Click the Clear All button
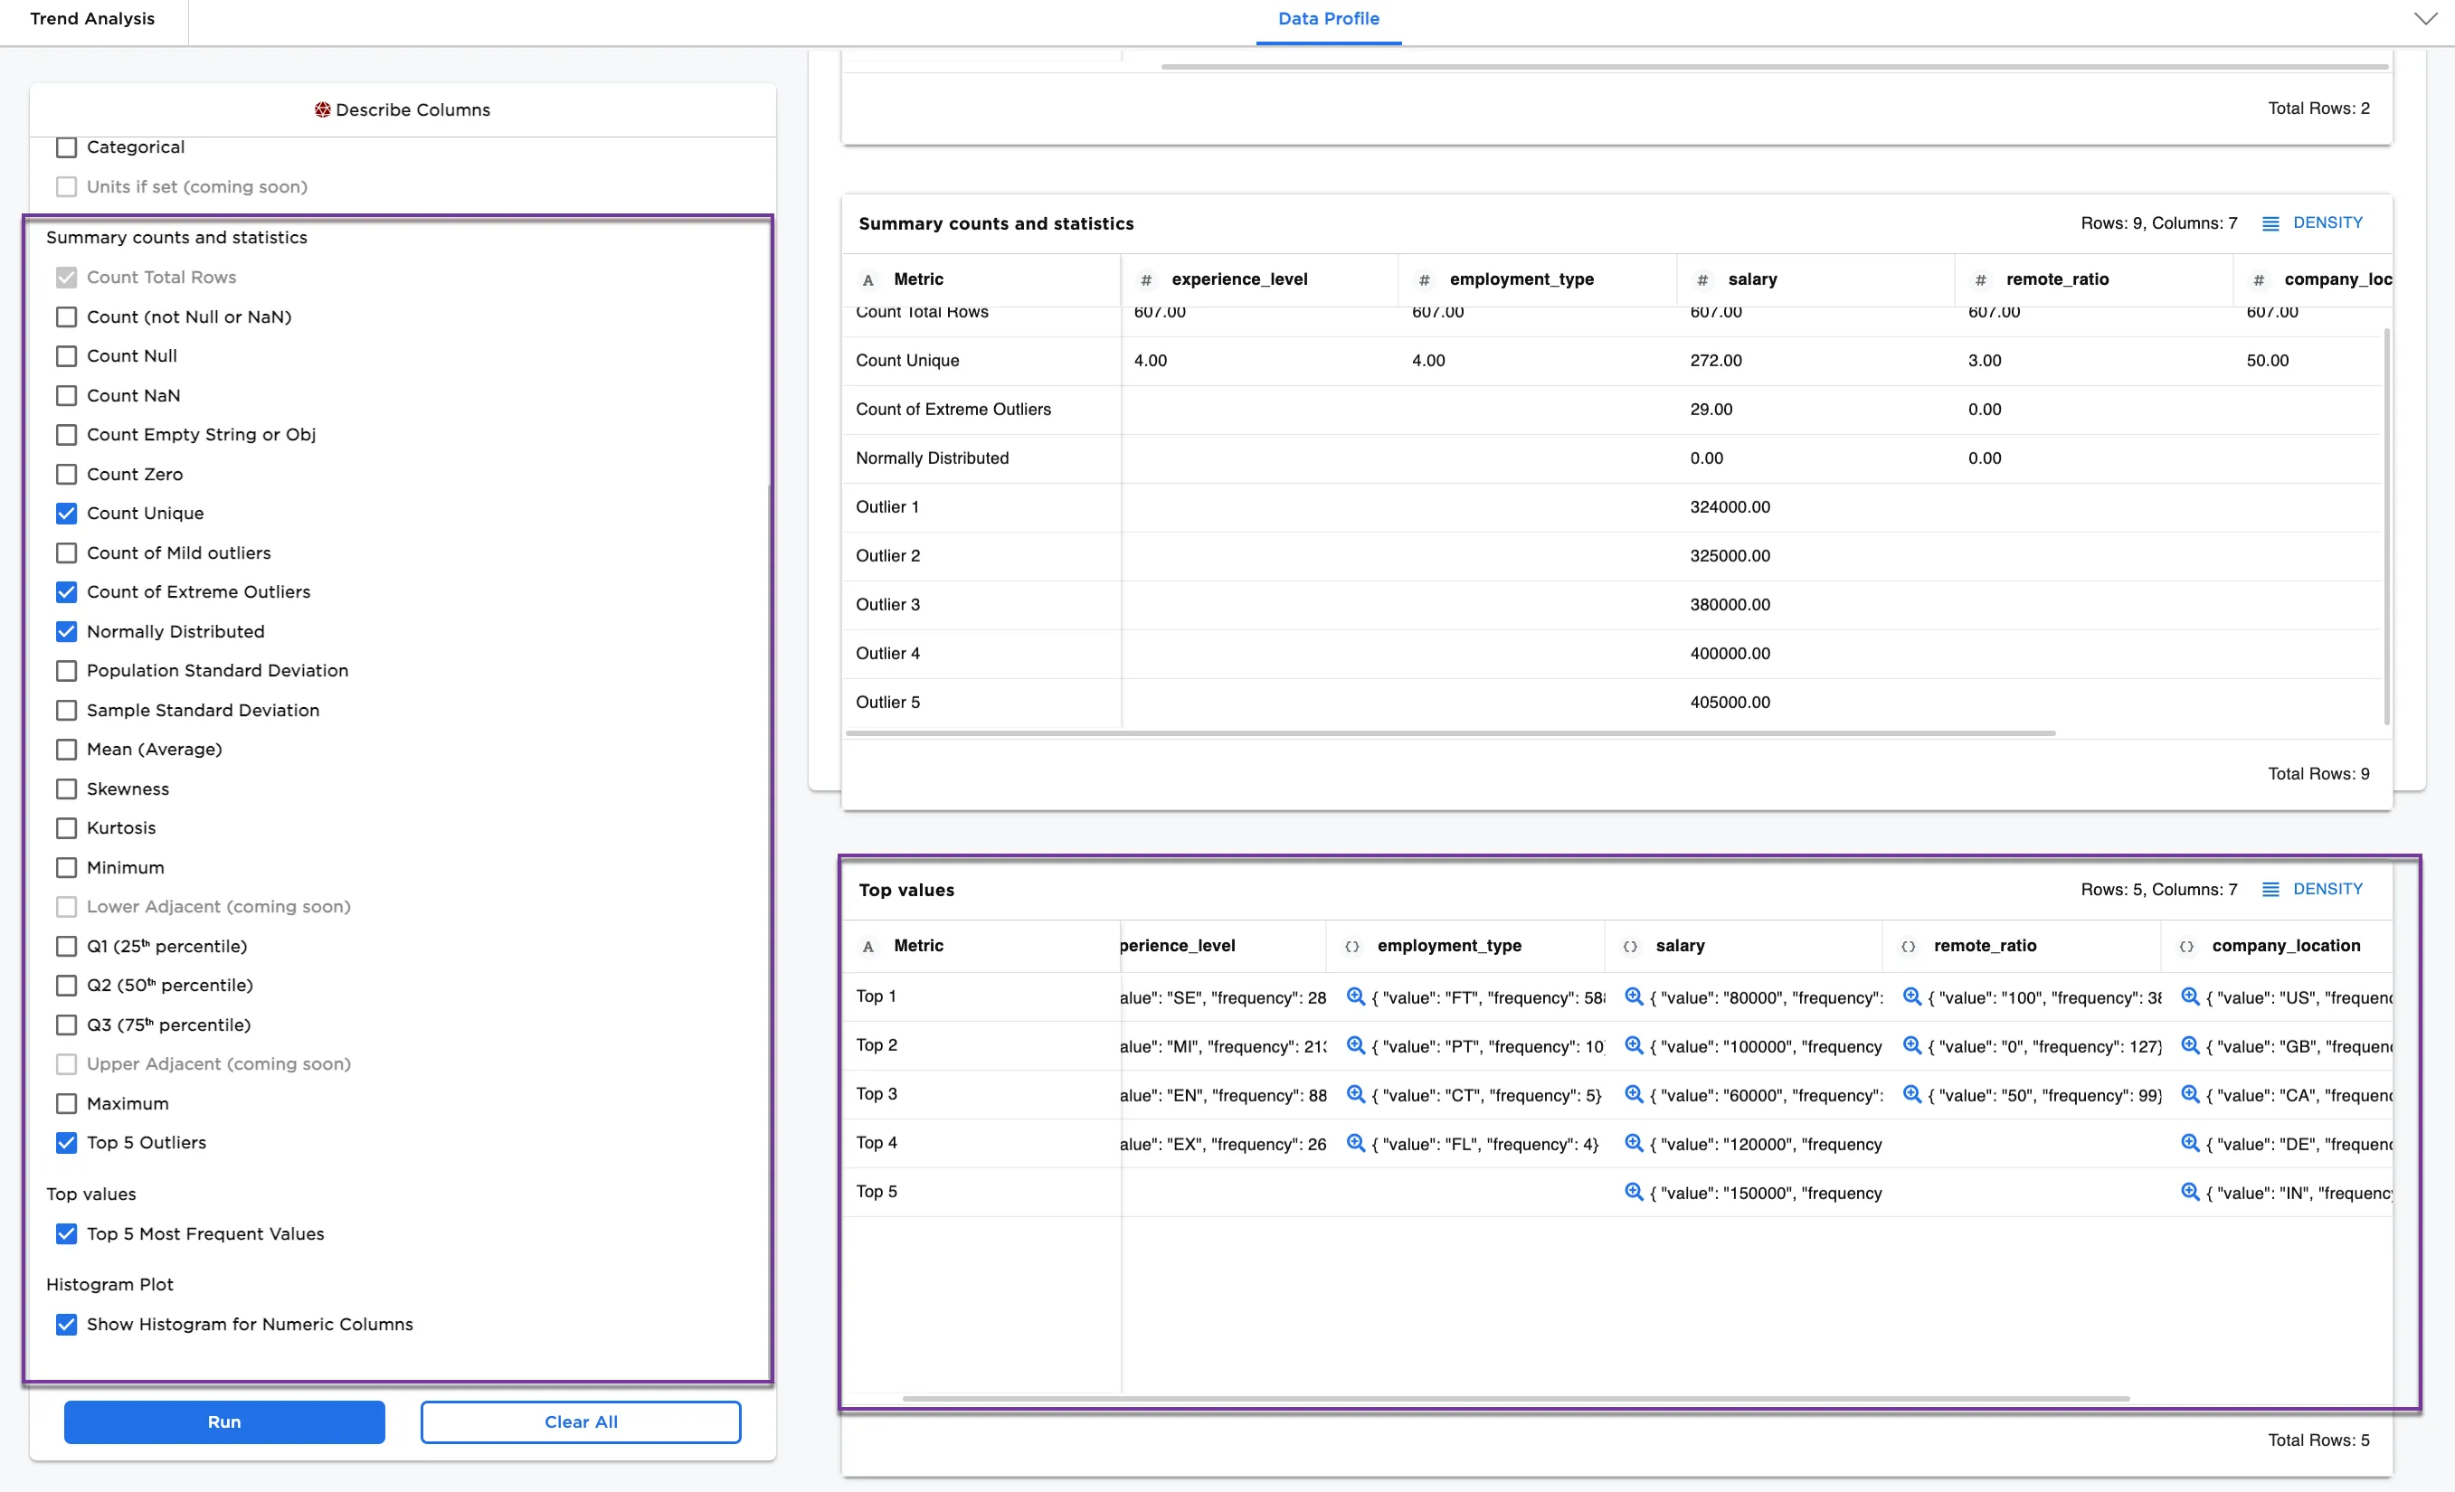This screenshot has width=2455, height=1492. tap(581, 1421)
